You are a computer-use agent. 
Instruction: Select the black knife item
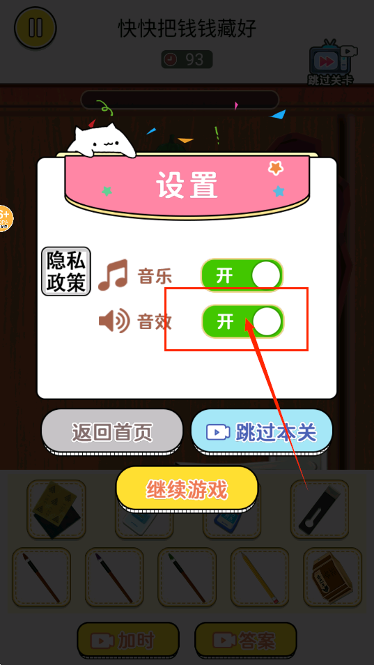tap(320, 509)
